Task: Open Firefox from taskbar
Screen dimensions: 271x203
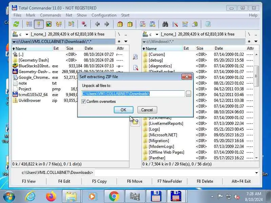Action: coord(51,196)
